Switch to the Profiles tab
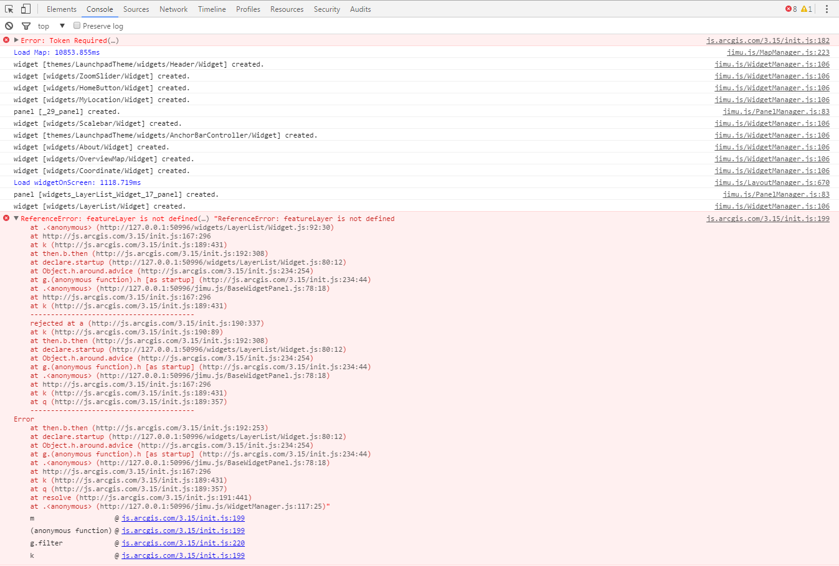This screenshot has height=566, width=839. point(248,9)
